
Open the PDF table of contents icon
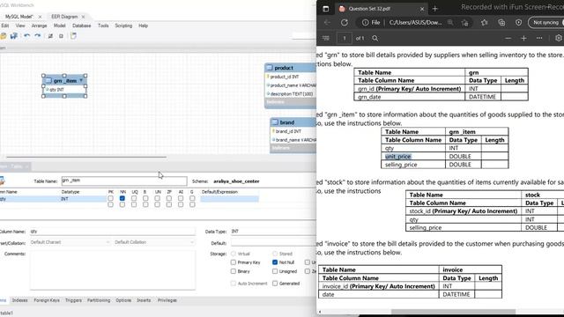(x=326, y=38)
